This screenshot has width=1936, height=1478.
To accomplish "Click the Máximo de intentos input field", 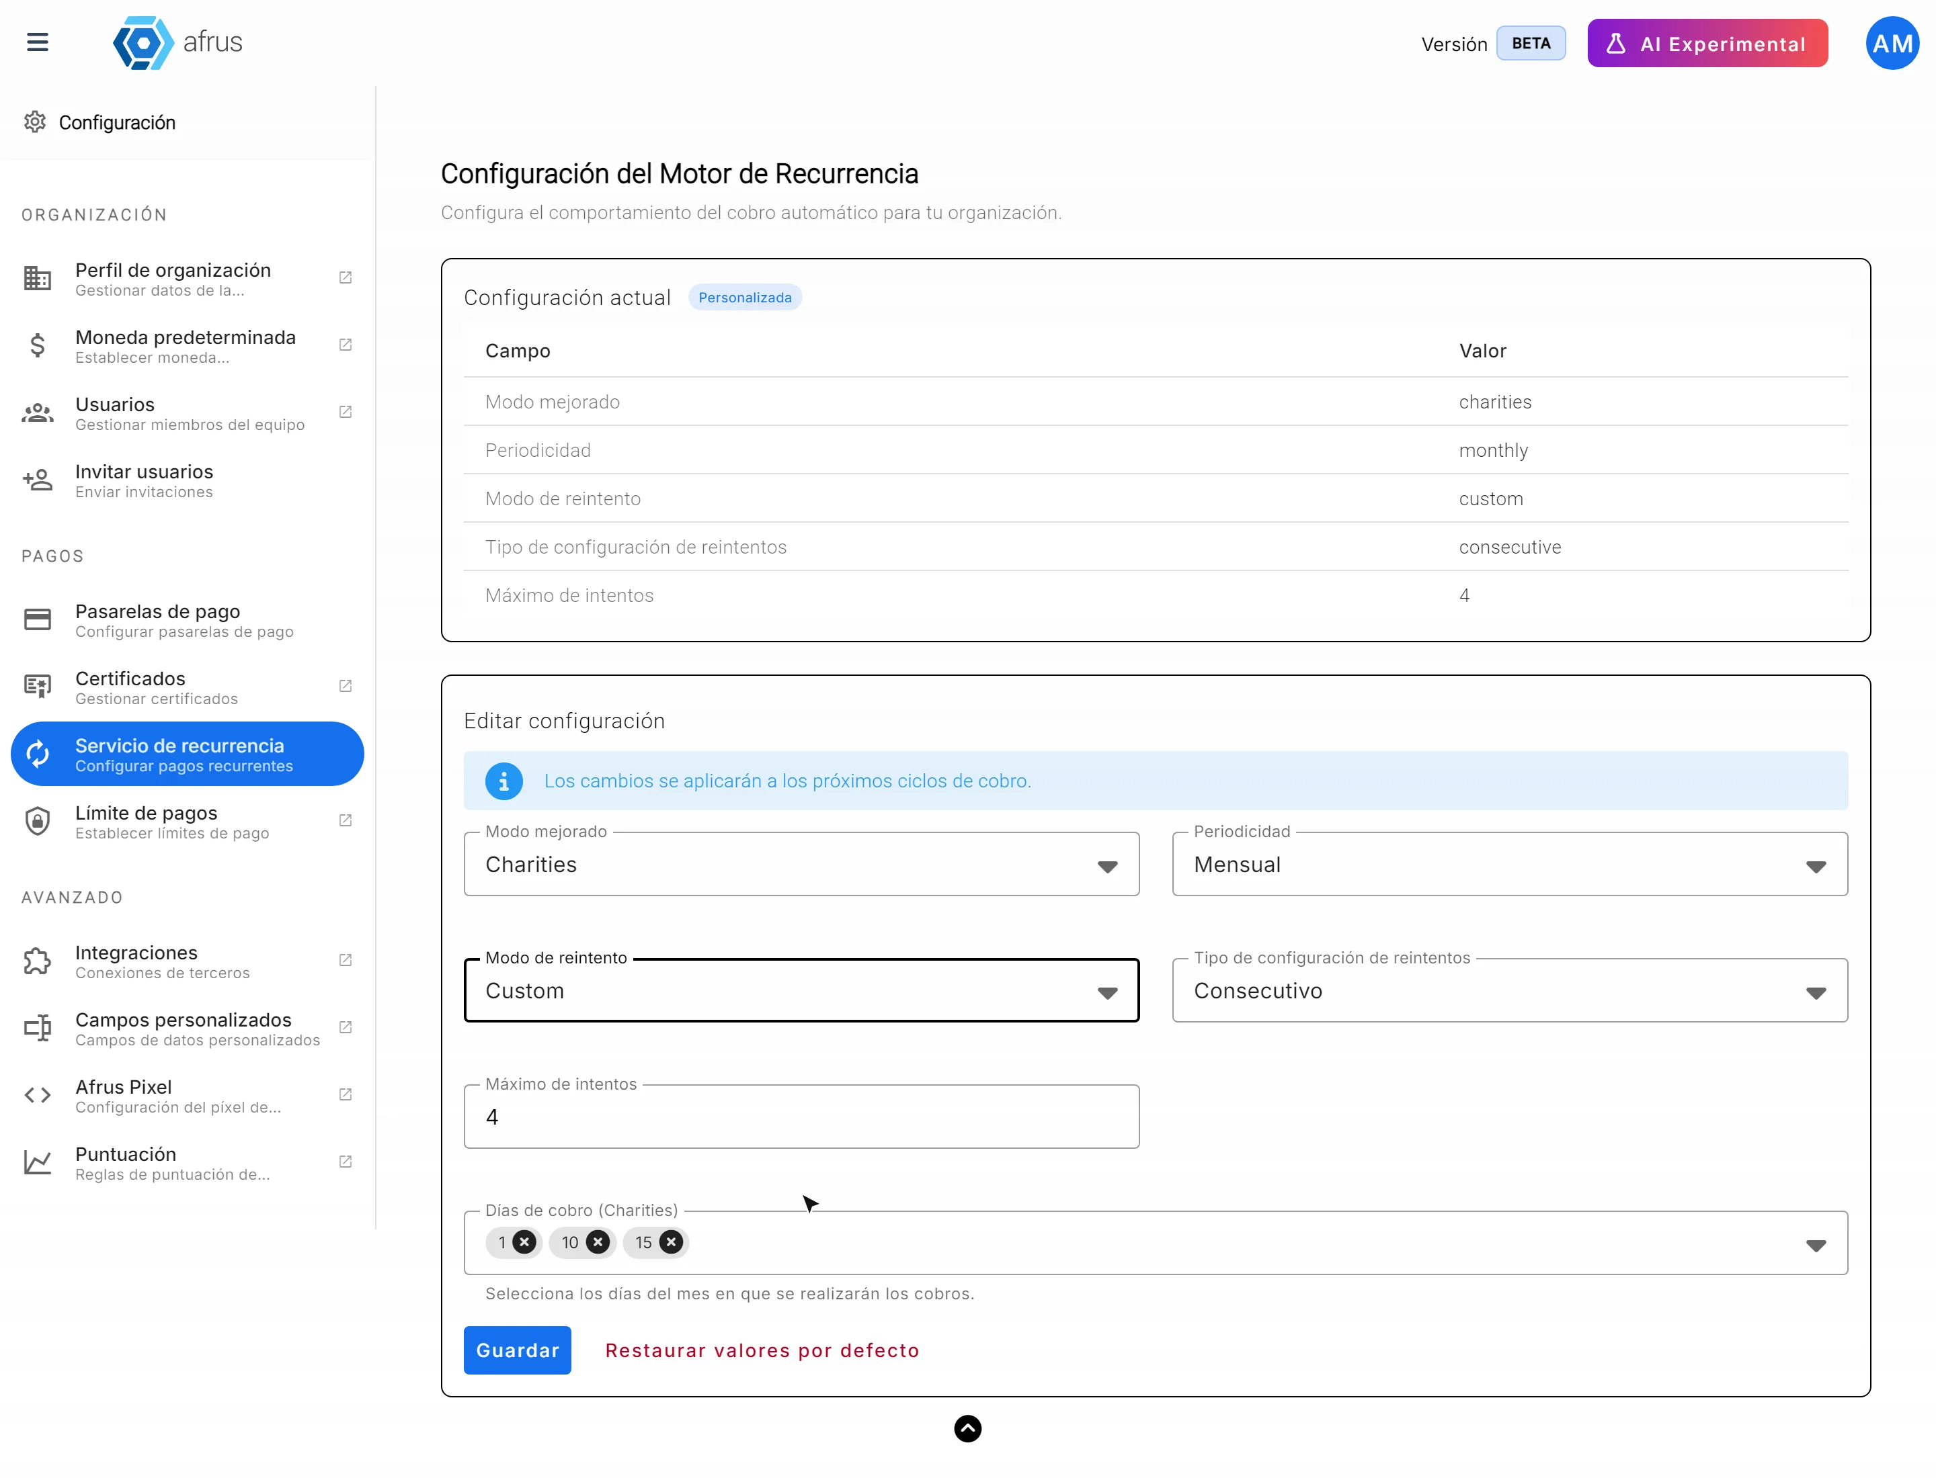I will click(x=801, y=1117).
